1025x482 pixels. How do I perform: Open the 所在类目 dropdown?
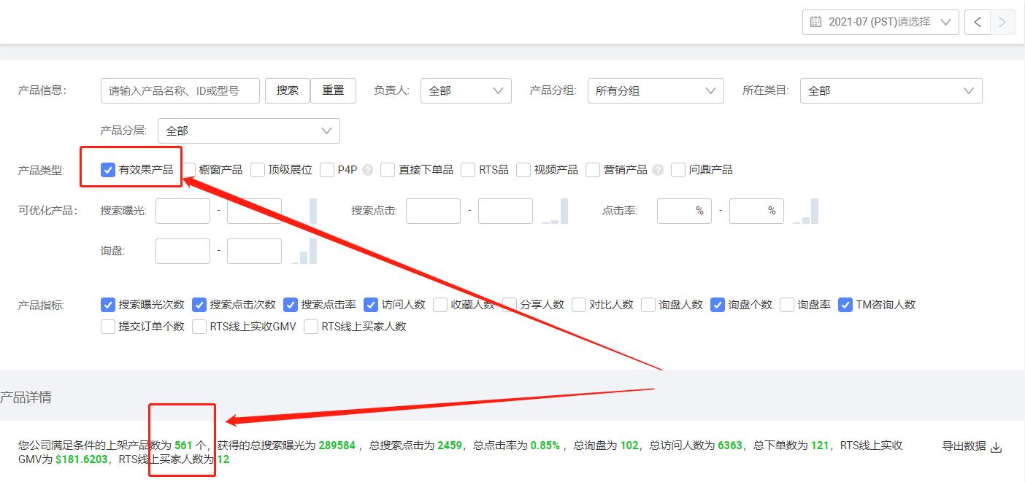coord(891,90)
